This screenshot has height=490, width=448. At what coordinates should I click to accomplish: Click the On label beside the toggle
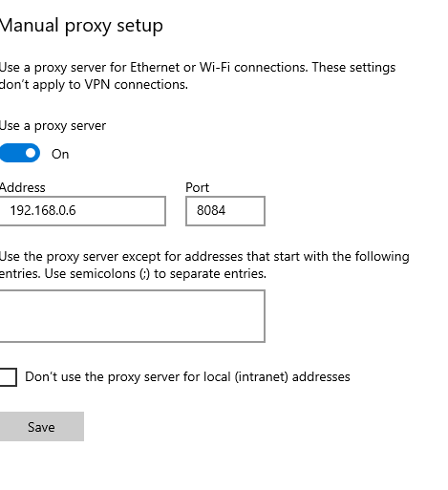(60, 154)
